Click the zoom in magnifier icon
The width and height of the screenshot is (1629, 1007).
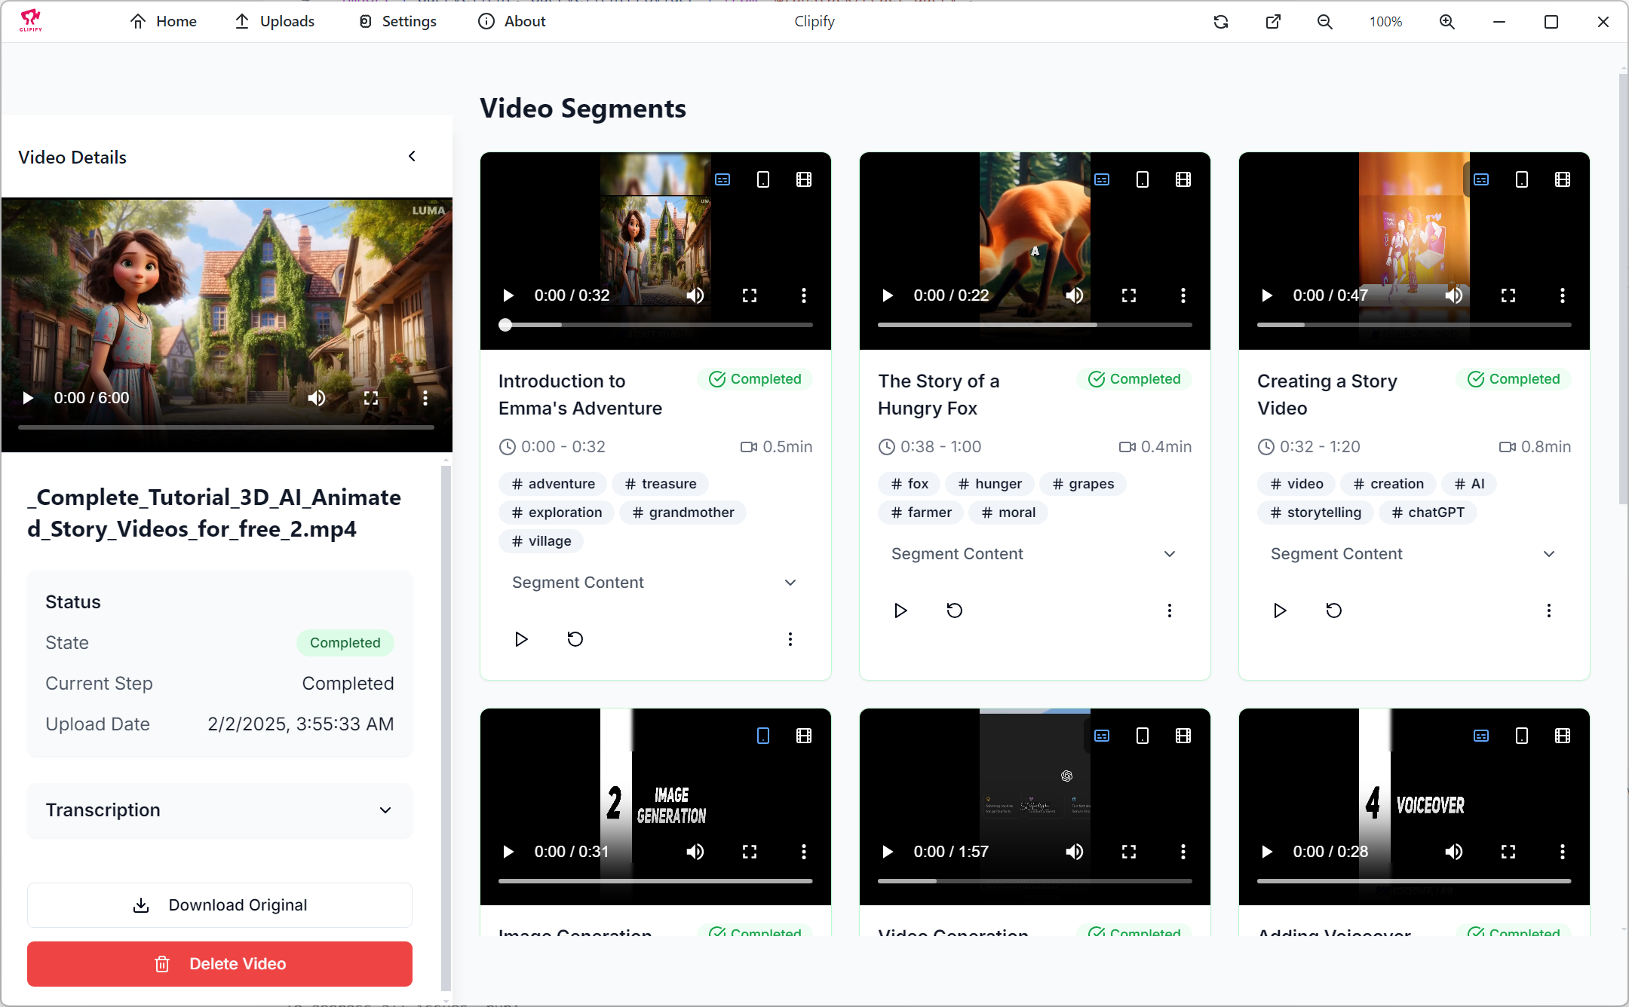1447,22
